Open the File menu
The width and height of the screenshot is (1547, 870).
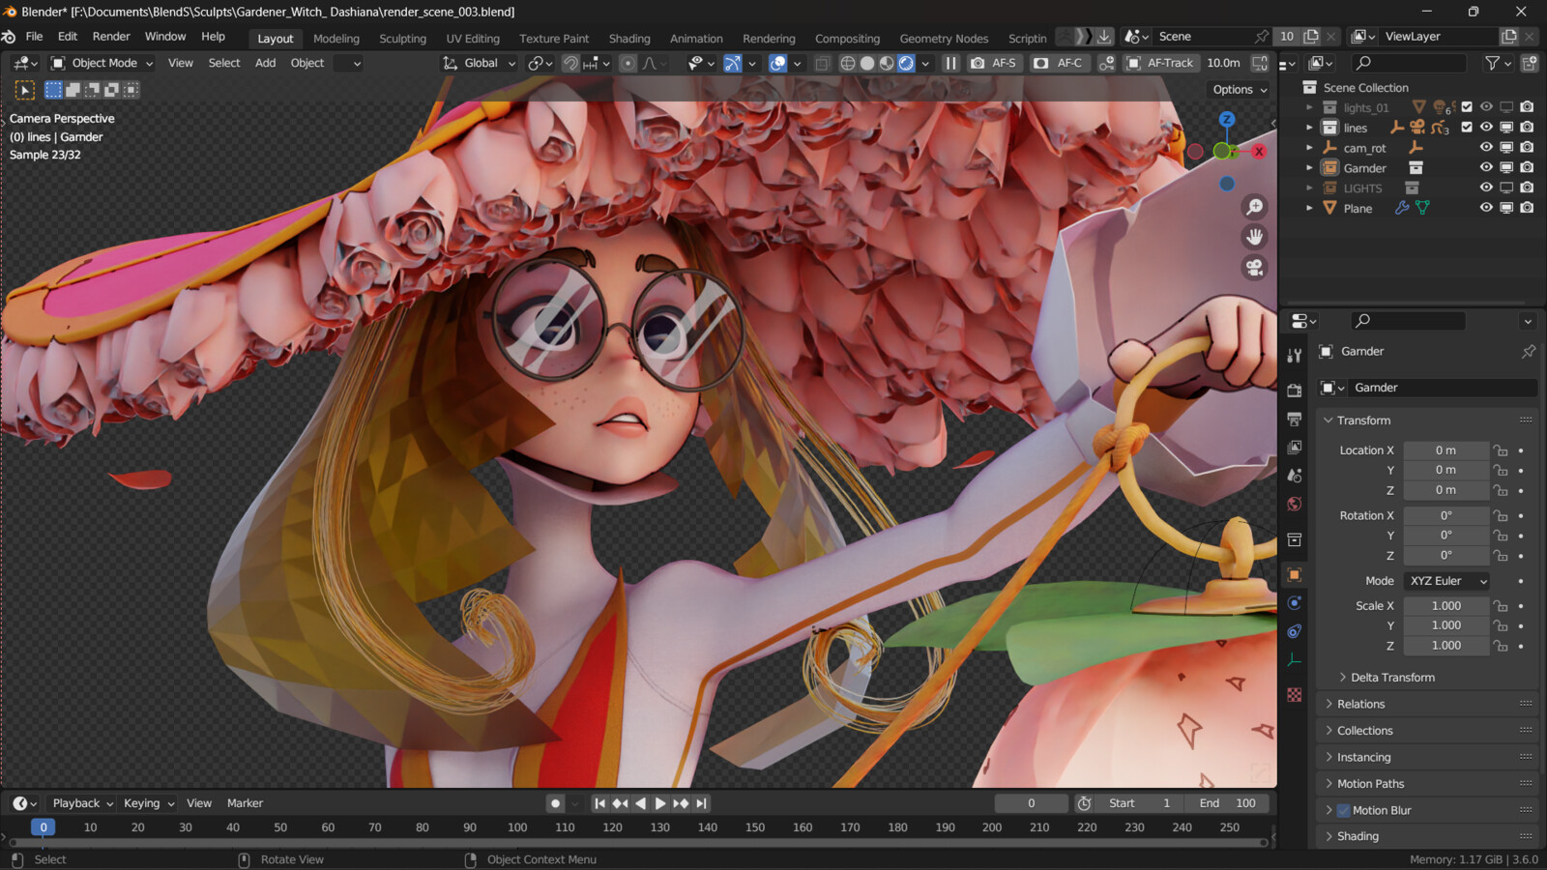pyautogui.click(x=34, y=37)
